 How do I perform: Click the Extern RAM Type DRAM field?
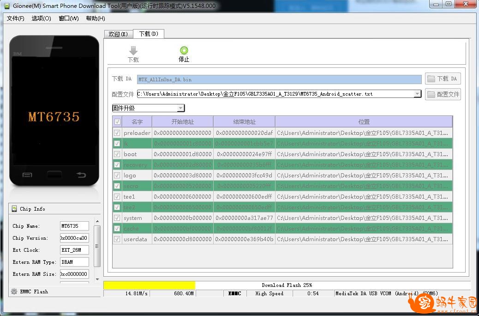pos(74,262)
